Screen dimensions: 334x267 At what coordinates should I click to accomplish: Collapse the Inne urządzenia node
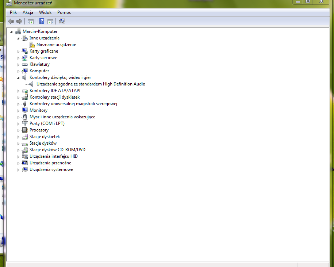click(x=18, y=39)
